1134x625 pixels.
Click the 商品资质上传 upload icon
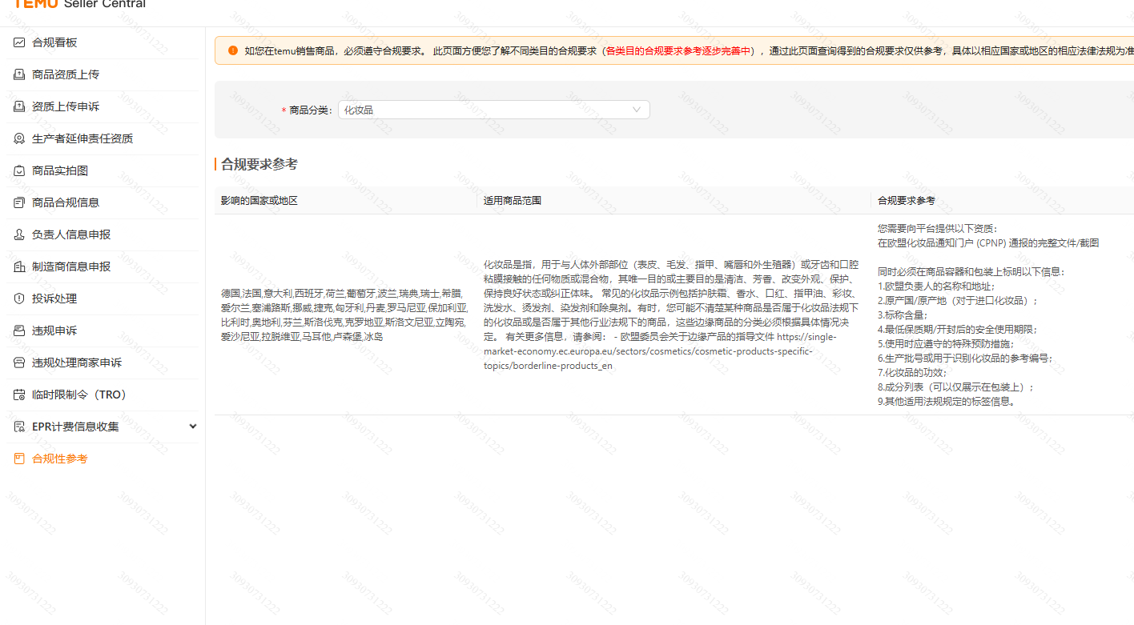(19, 74)
